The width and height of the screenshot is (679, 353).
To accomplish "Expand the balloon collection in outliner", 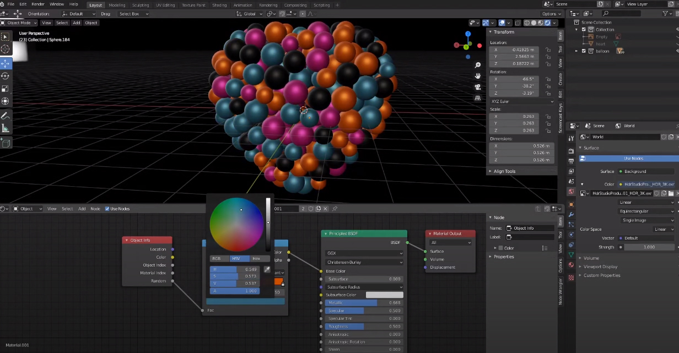I will pyautogui.click(x=577, y=51).
